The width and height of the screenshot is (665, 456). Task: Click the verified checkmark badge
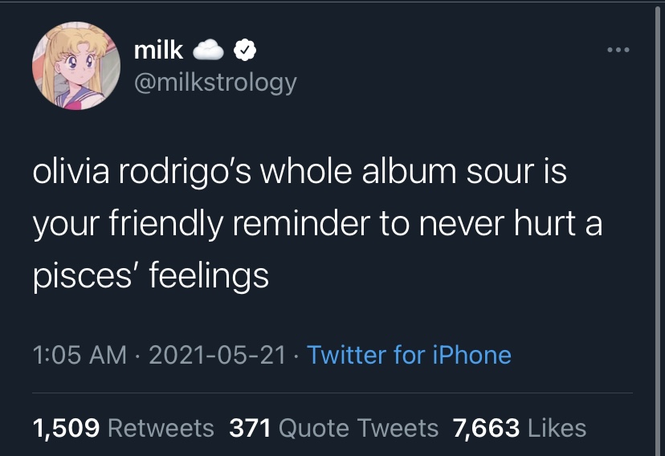click(x=245, y=51)
